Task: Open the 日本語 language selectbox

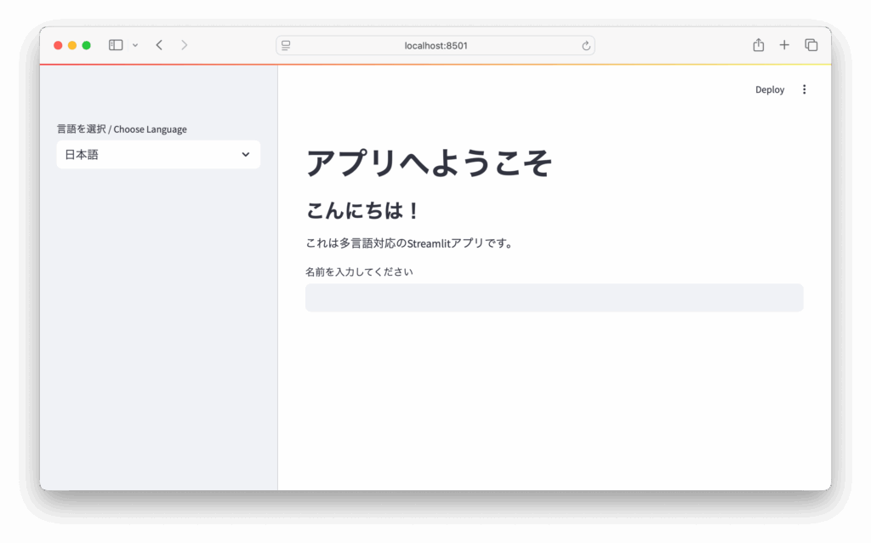Action: 149,155
